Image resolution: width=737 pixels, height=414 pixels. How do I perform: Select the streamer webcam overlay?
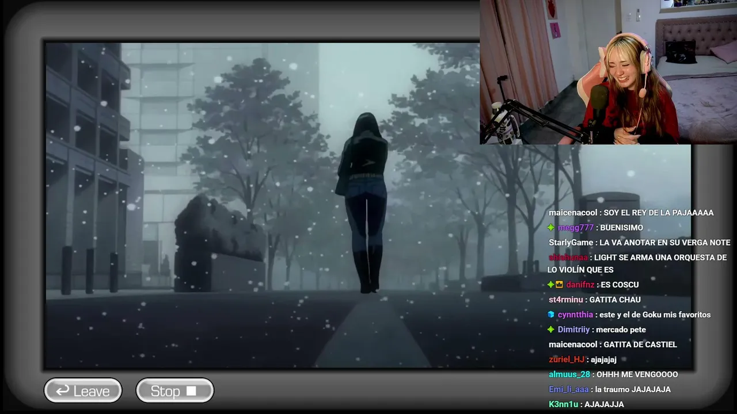pyautogui.click(x=608, y=72)
